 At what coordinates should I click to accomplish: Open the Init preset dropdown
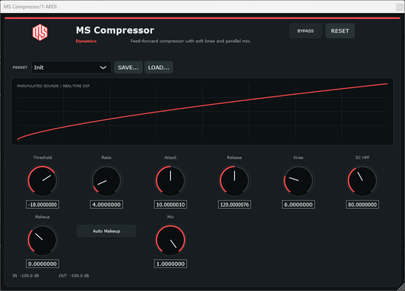(x=71, y=68)
